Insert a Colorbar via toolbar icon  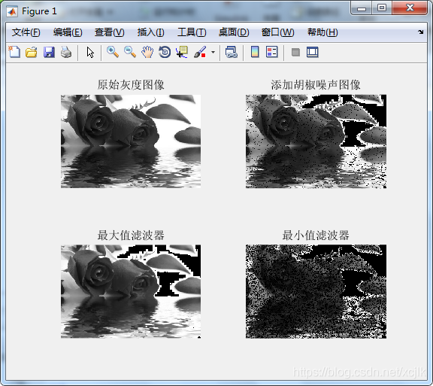(x=255, y=52)
